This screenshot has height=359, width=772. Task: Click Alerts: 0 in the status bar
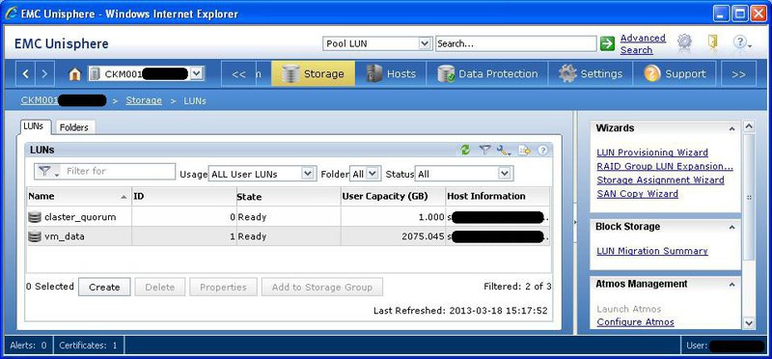click(x=29, y=345)
